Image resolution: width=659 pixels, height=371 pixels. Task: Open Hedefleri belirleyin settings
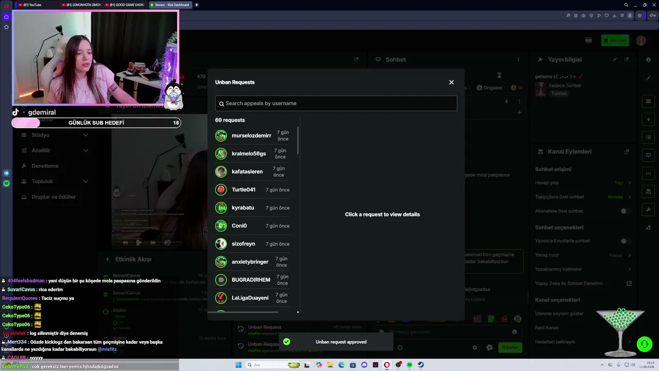[x=583, y=342]
